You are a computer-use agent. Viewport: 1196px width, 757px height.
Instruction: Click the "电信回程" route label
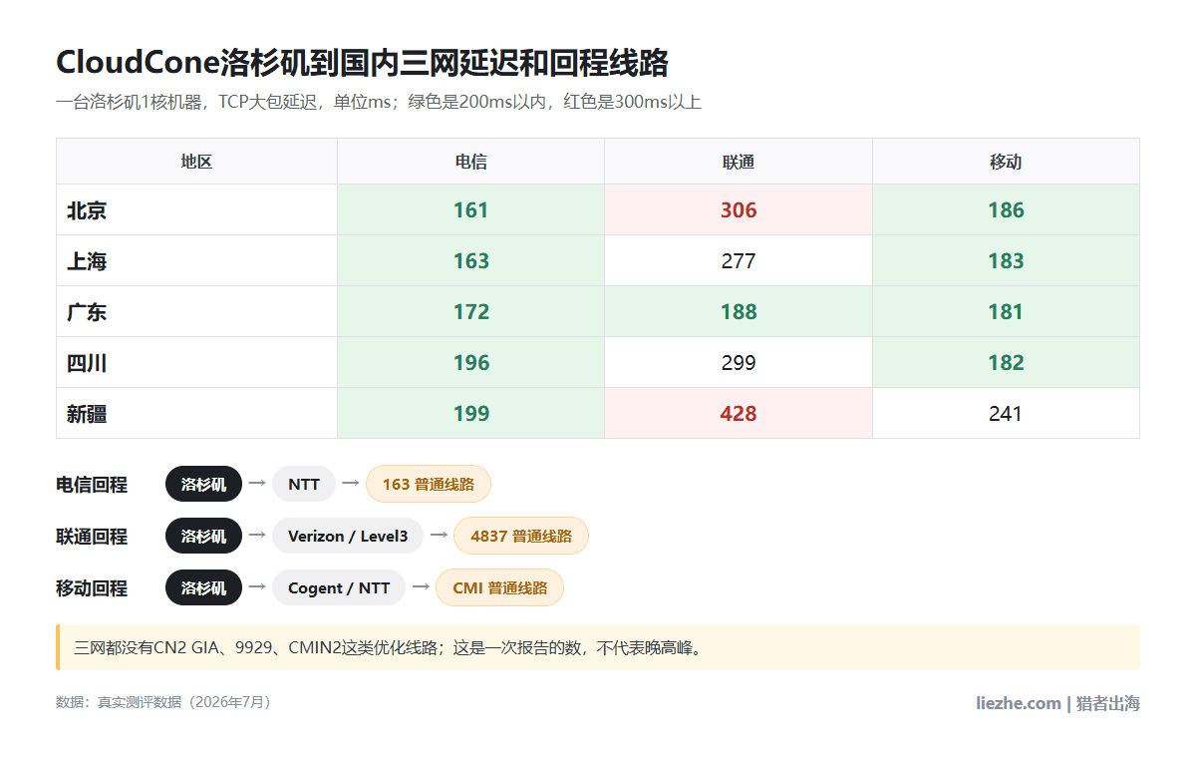pyautogui.click(x=92, y=485)
